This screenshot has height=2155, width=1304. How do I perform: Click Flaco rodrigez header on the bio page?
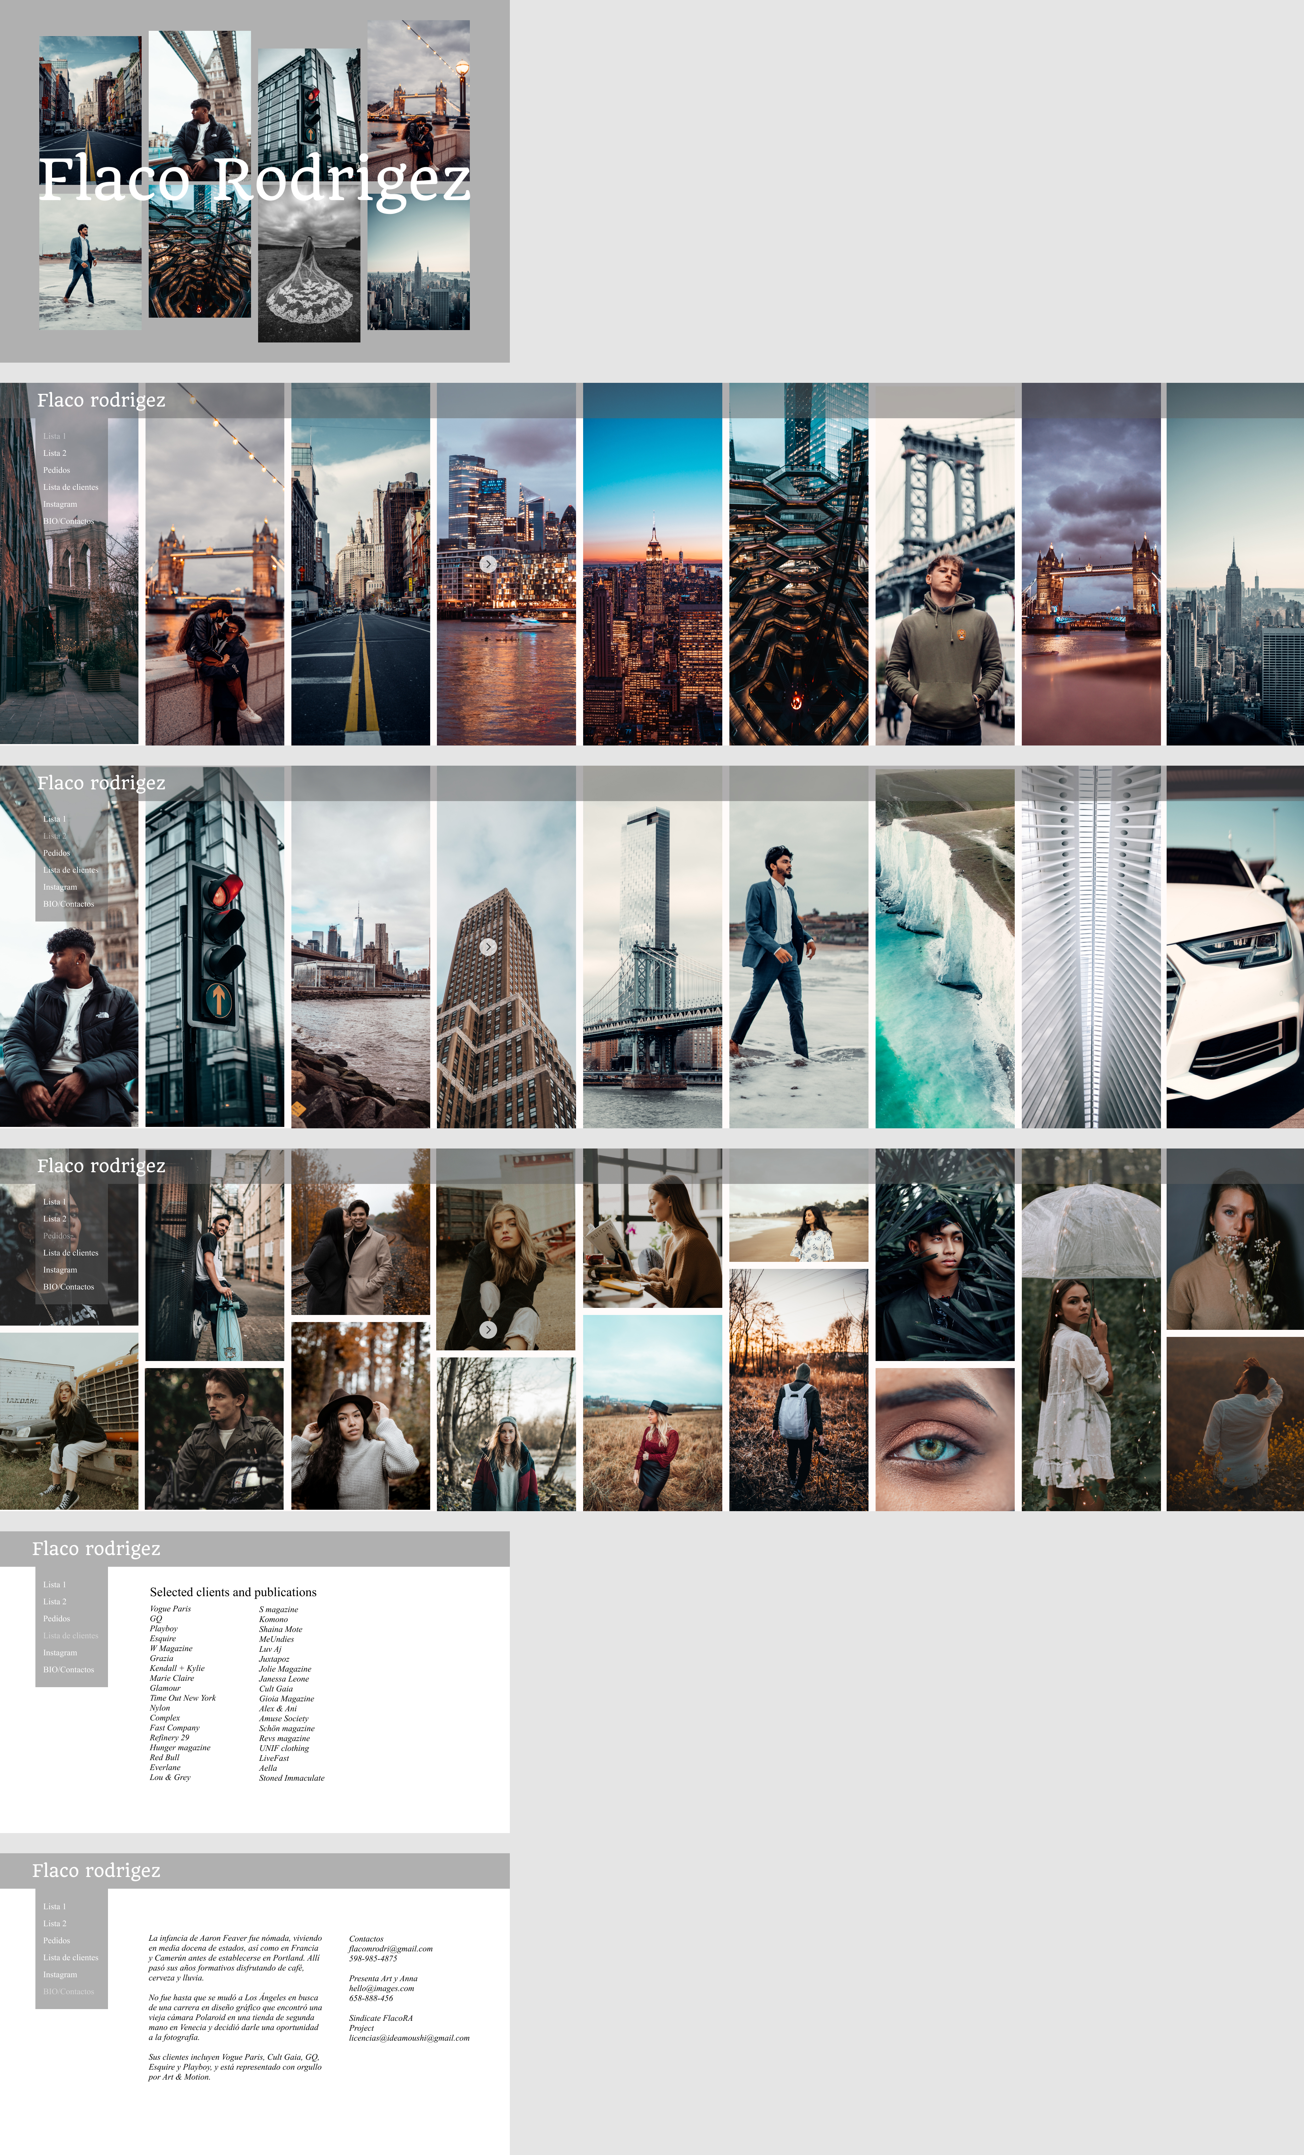coord(96,1871)
